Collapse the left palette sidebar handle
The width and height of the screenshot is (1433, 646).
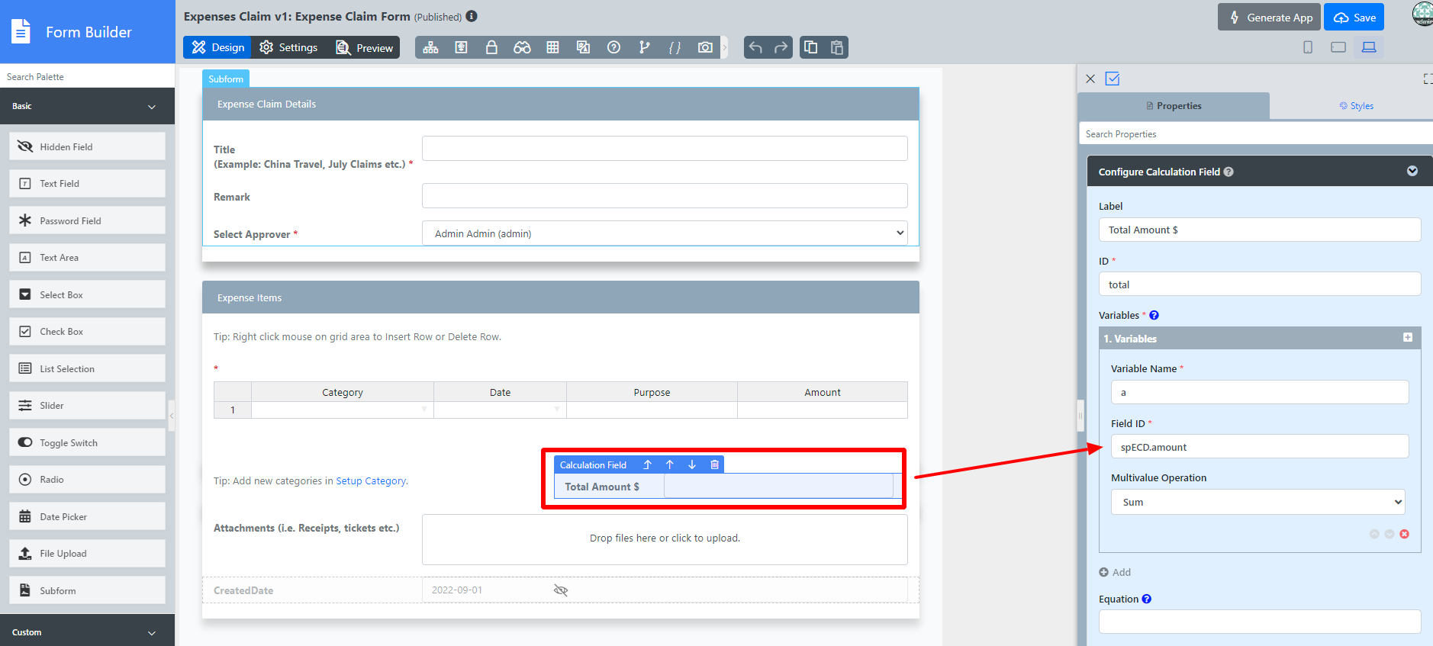(x=172, y=416)
